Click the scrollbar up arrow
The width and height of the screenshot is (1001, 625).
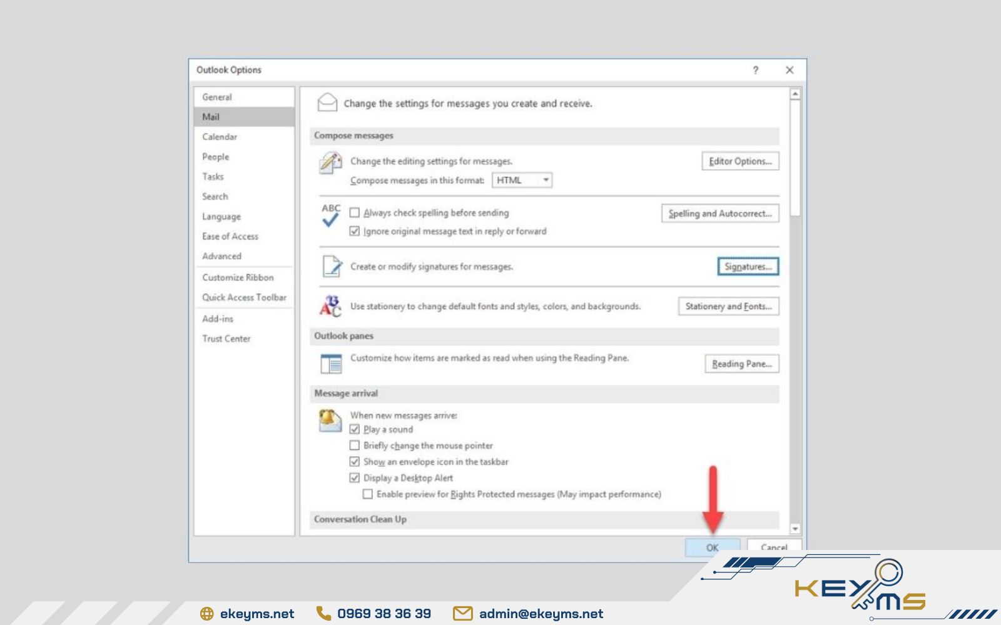click(795, 94)
